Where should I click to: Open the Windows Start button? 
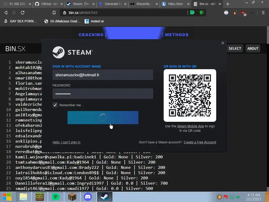7,197
